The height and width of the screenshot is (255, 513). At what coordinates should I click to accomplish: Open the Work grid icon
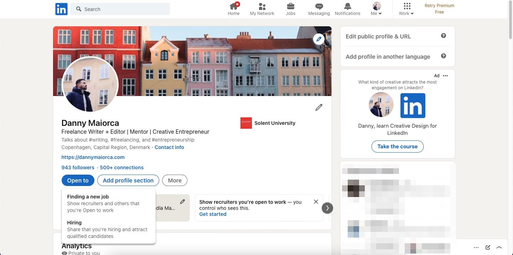point(406,6)
